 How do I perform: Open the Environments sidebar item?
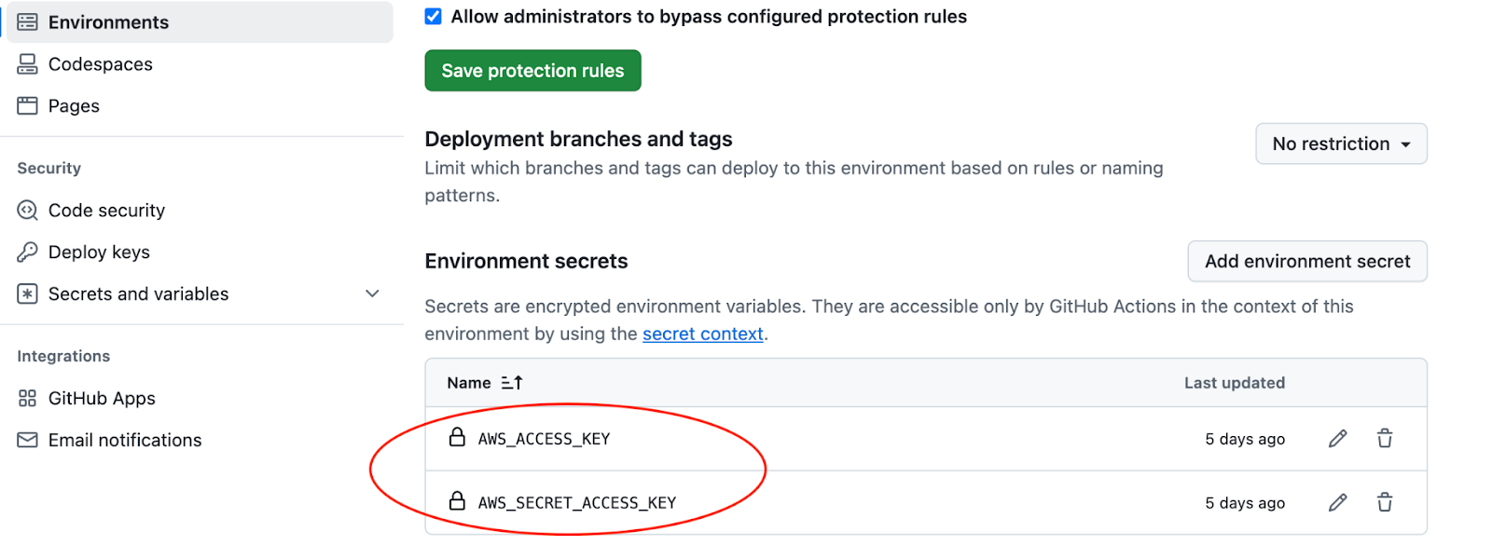pos(200,22)
